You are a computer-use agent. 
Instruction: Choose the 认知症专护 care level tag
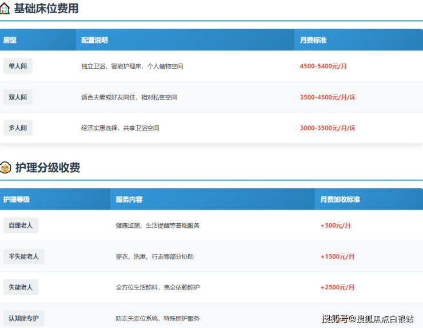23,318
